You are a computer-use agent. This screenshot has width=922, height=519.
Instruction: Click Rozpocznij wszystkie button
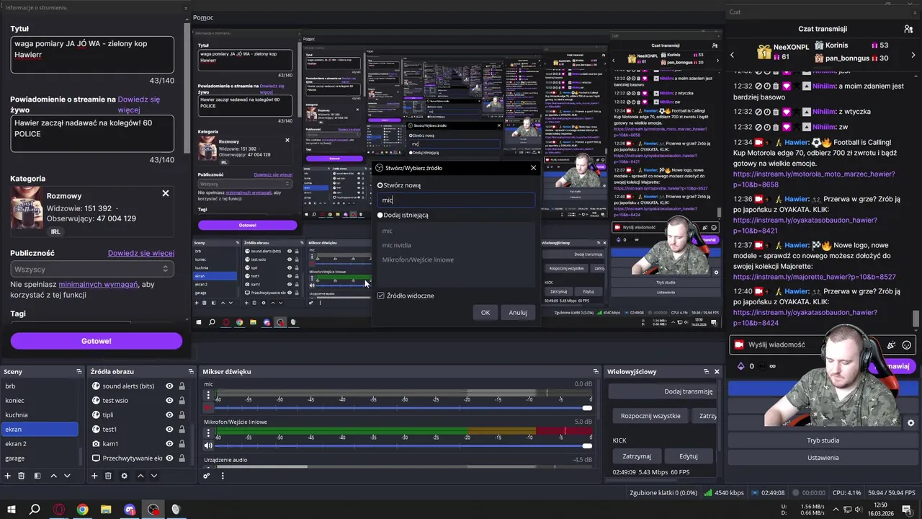coord(650,416)
